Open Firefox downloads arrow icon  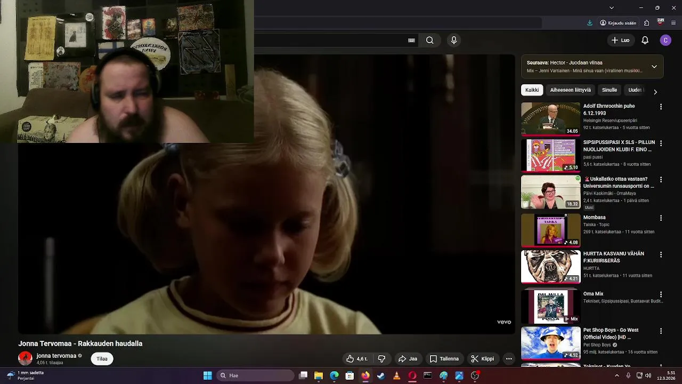[590, 23]
